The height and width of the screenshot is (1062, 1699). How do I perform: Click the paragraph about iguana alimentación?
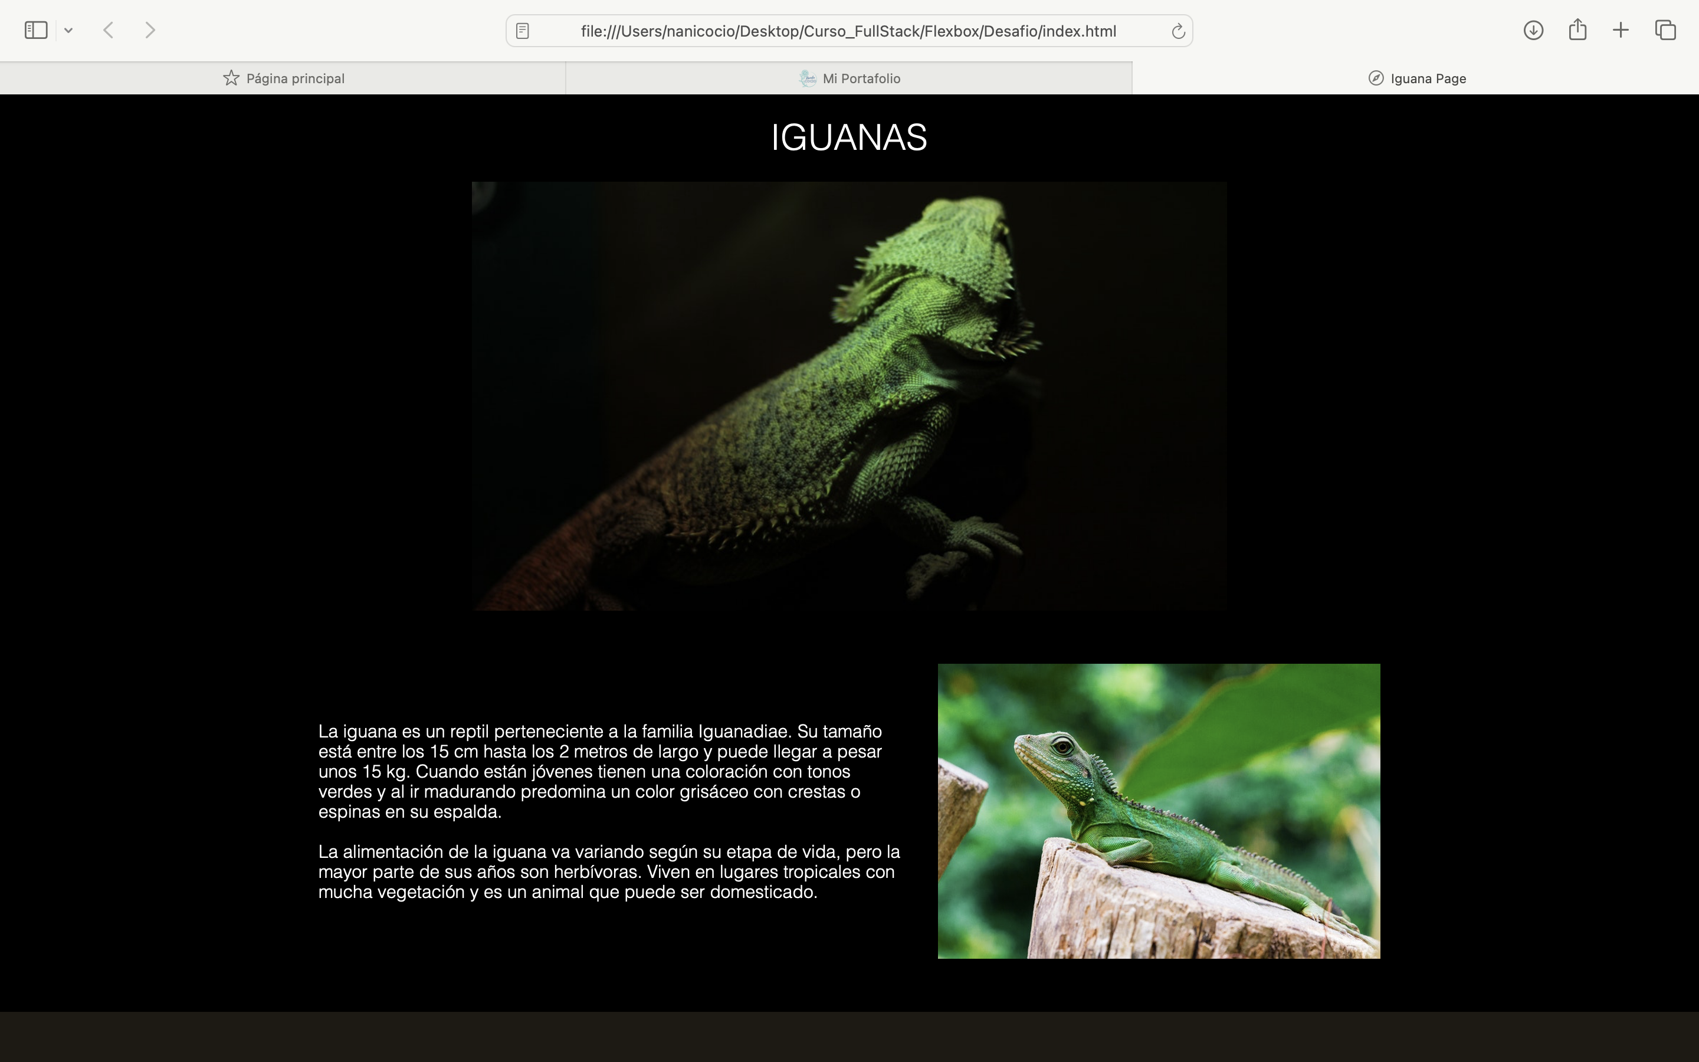point(609,871)
